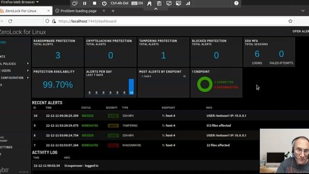Open the Configuration sidebar section
The height and width of the screenshot is (174, 309).
click(x=12, y=78)
